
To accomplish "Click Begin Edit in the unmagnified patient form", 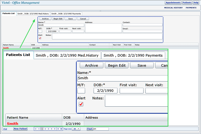I will [x=58, y=19].
